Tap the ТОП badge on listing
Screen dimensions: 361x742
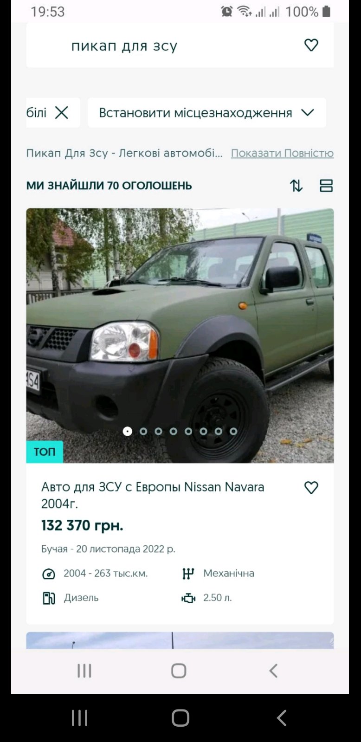(45, 452)
